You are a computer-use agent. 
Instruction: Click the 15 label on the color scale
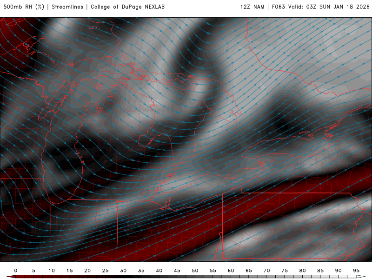click(x=69, y=271)
